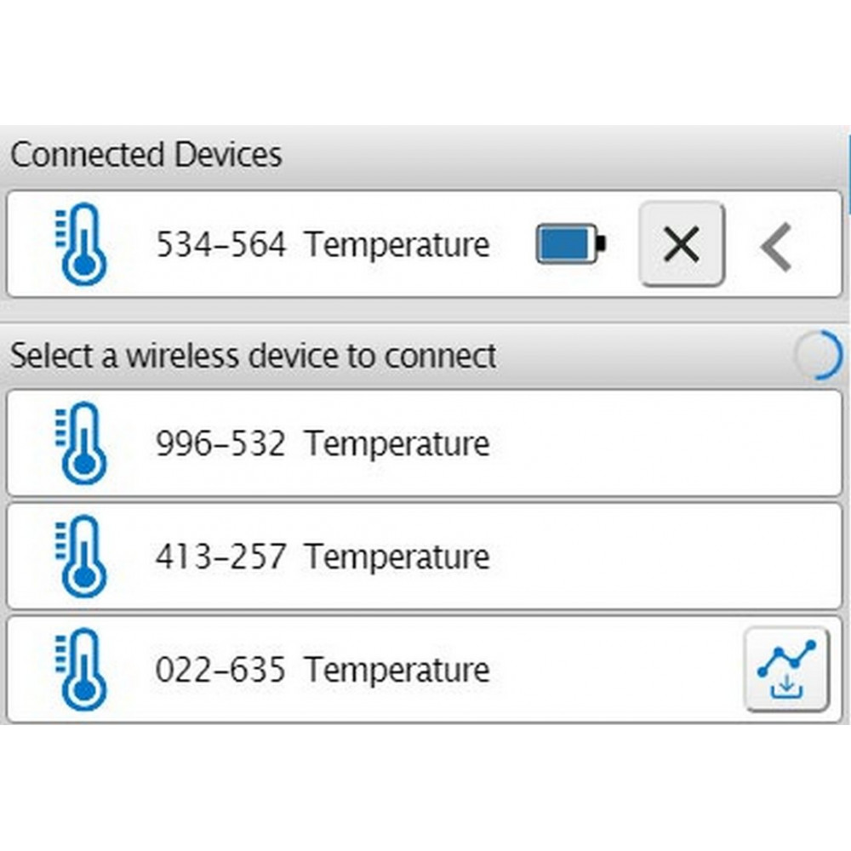Select device ID 996-532 to connect

[x=220, y=443]
